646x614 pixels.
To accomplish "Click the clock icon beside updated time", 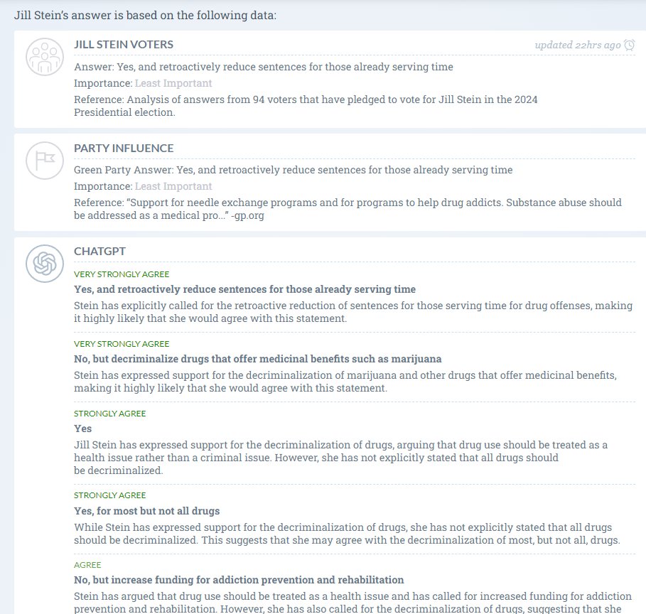I will coord(630,45).
